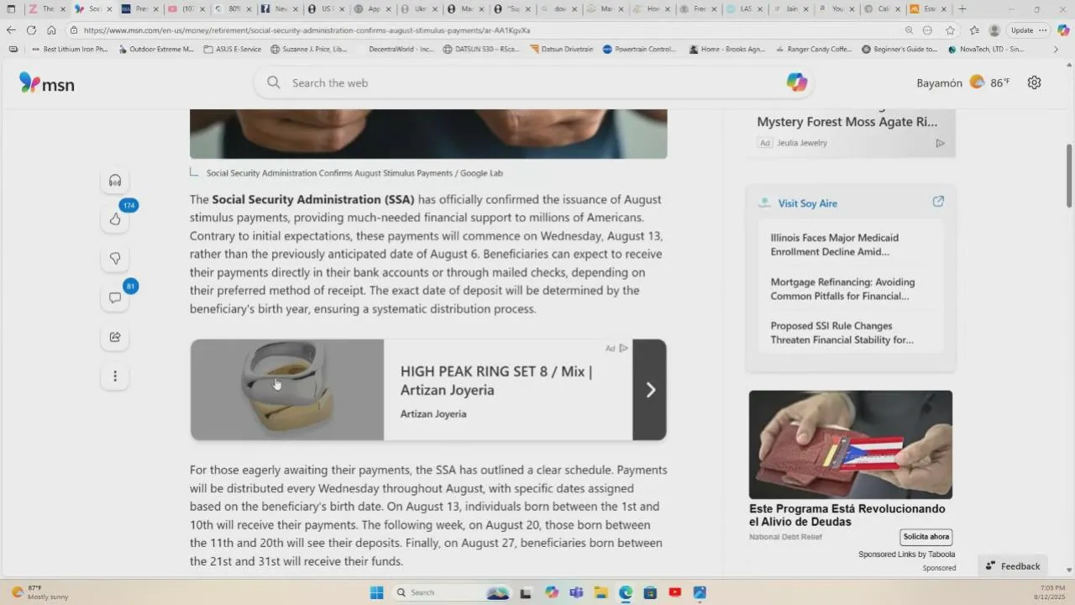Close the active Social Security MSN tab
Viewport: 1075px width, 605px height.
pyautogui.click(x=109, y=9)
